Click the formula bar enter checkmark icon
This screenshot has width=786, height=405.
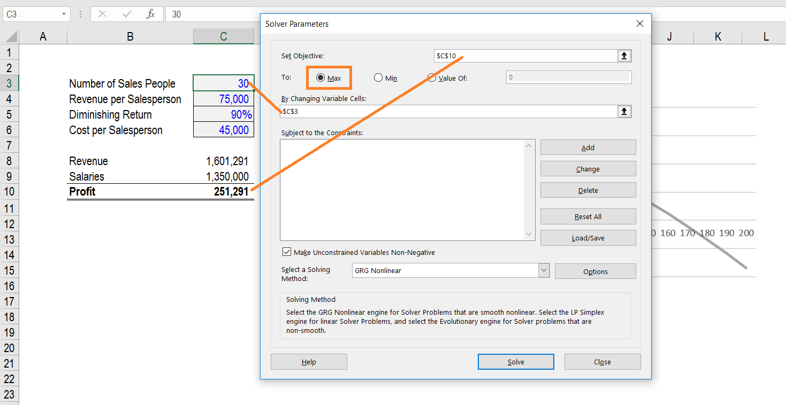pyautogui.click(x=127, y=14)
